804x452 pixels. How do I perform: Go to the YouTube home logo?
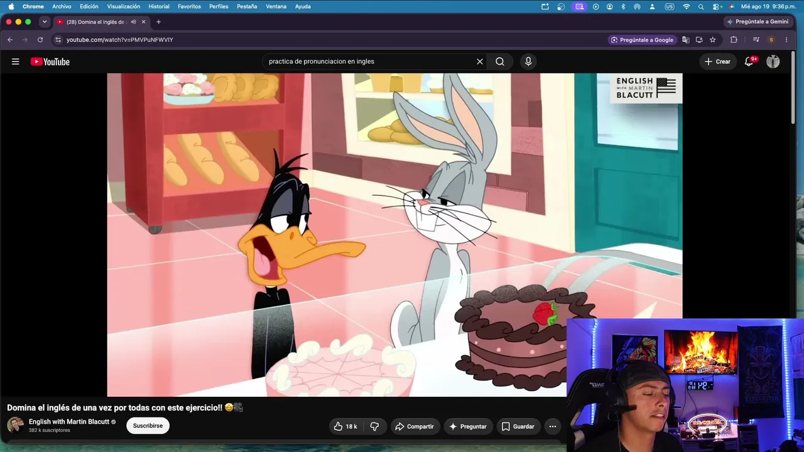coord(50,62)
